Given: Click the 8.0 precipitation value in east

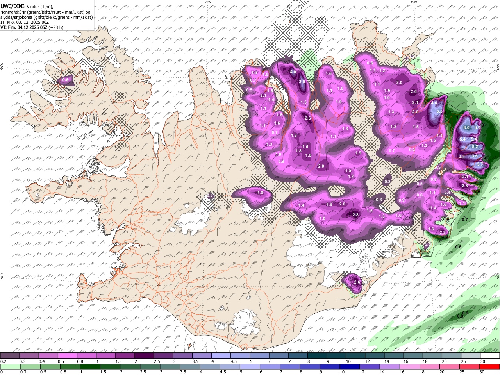Looking at the screenshot, I should (x=466, y=128).
